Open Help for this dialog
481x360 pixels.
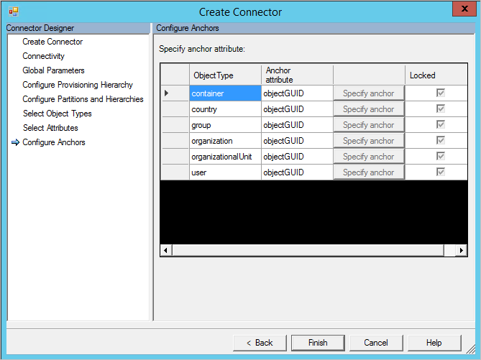[x=434, y=343]
